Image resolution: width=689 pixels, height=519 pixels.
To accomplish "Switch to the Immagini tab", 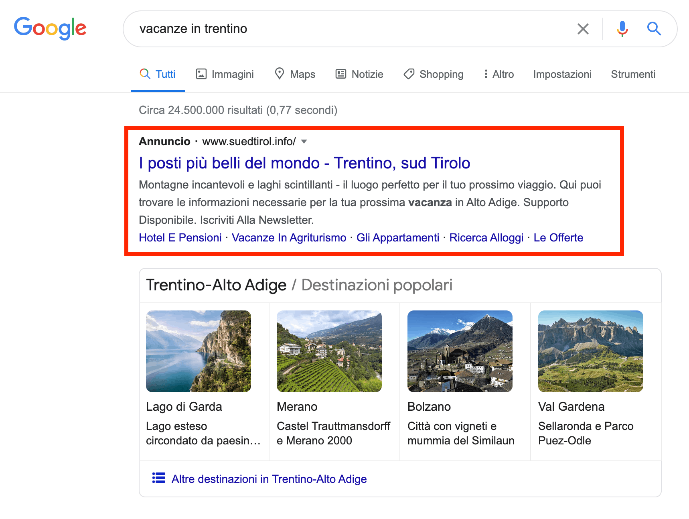I will click(x=225, y=74).
